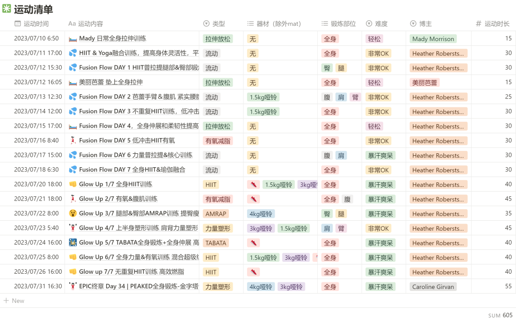Image resolution: width=516 pixels, height=321 pixels.
Task: Click the date cell 2023/07/10 6:50
Action: [x=36, y=39]
